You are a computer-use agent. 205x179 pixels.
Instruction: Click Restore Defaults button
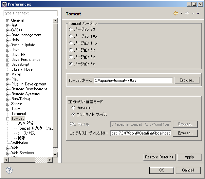point(159,157)
